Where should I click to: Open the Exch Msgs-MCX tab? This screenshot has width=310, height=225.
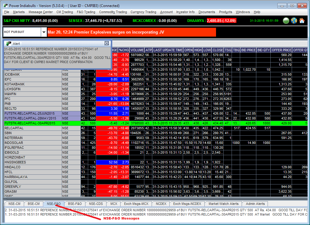[136, 204]
